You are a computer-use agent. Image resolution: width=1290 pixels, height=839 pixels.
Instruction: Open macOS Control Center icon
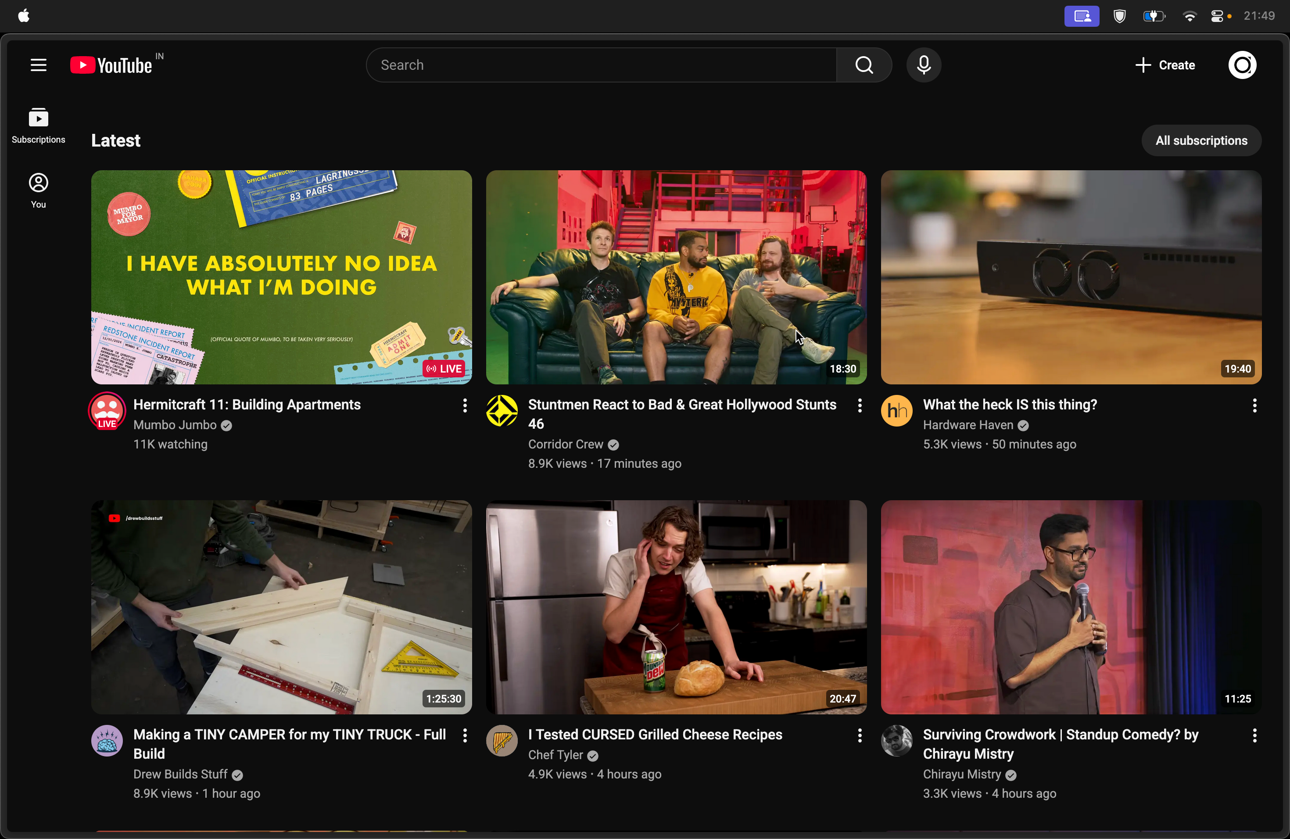tap(1217, 16)
